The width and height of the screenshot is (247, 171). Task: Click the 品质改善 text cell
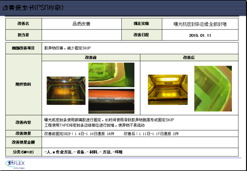click(82, 24)
